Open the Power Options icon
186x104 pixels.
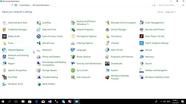(73, 57)
